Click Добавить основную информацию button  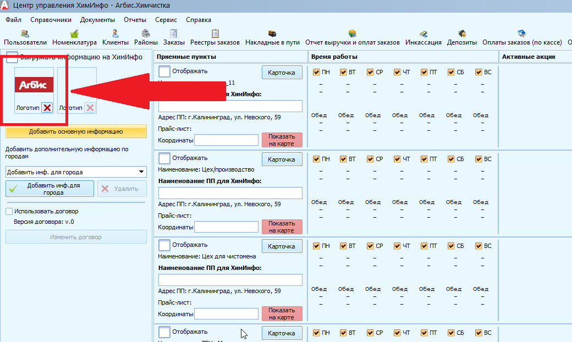(76, 131)
